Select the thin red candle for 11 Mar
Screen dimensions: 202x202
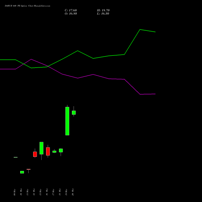point(29,169)
